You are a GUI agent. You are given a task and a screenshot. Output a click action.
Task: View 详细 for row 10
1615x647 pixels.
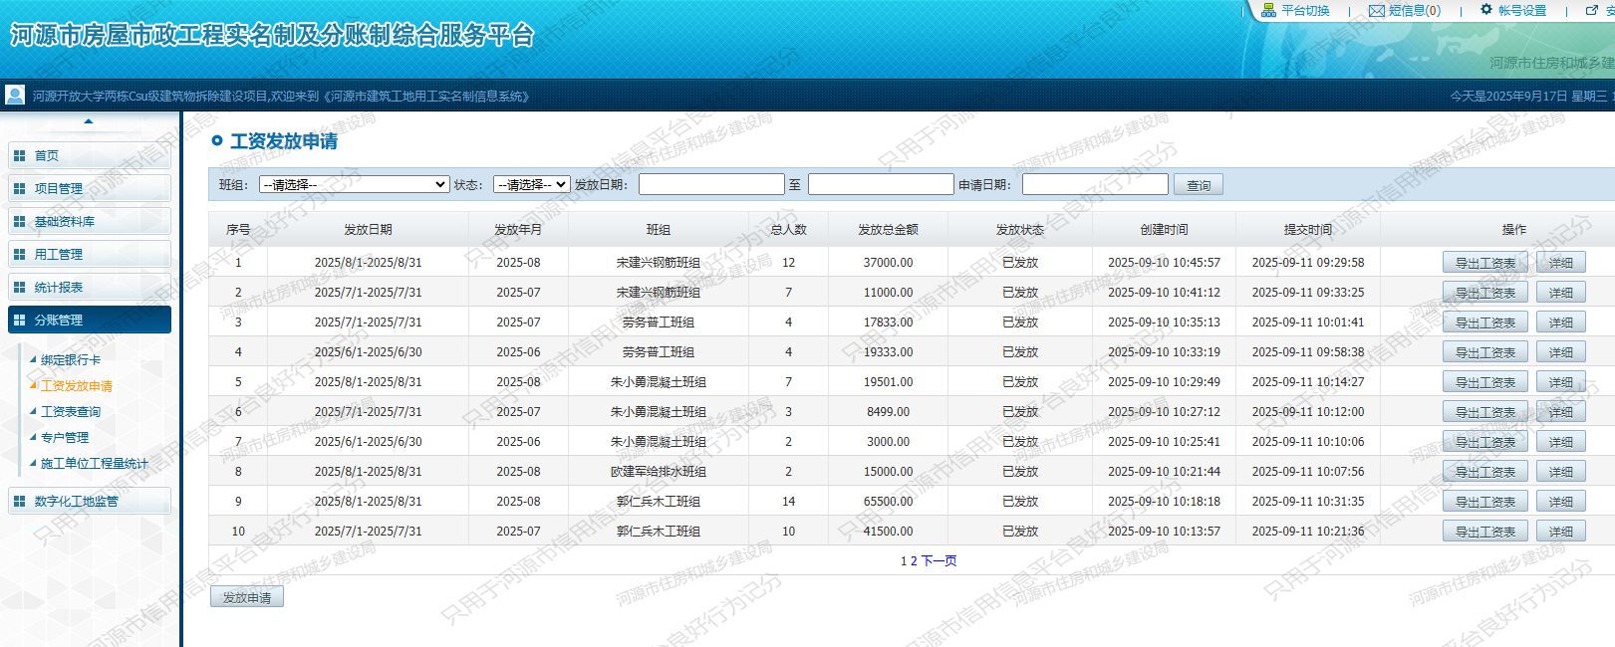coord(1561,532)
